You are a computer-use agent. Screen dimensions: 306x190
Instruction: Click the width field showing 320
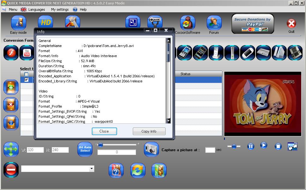click(35, 150)
